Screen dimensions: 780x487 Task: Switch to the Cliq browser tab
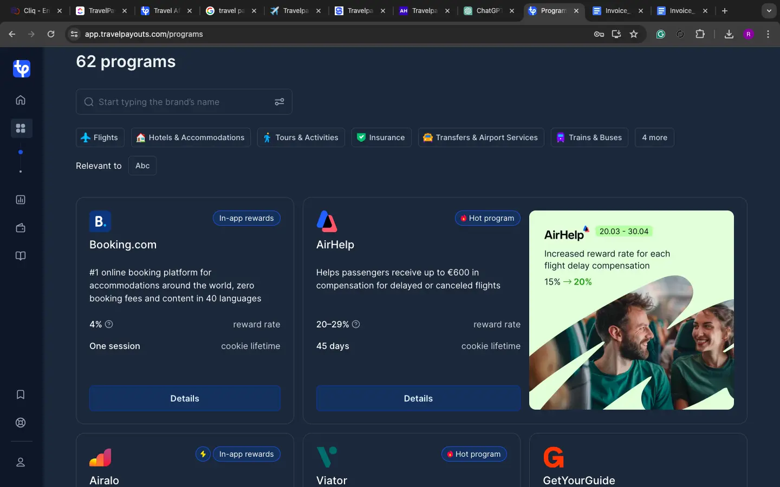(x=36, y=11)
